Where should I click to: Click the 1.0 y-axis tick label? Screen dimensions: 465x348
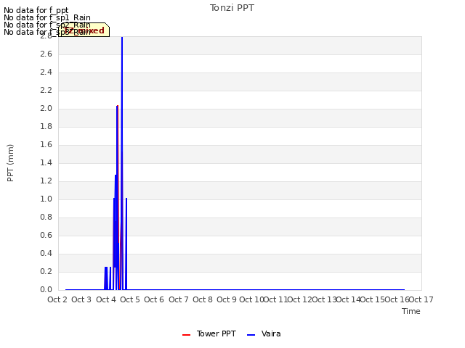coord(46,199)
